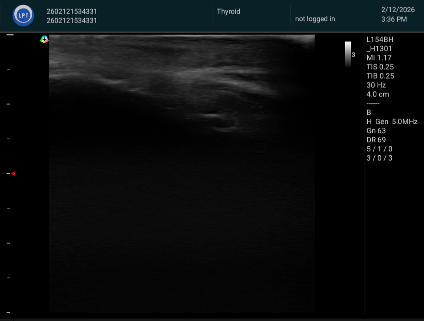This screenshot has width=424, height=321.
Task: Click the DR 69 dynamic range value
Action: pyautogui.click(x=376, y=140)
